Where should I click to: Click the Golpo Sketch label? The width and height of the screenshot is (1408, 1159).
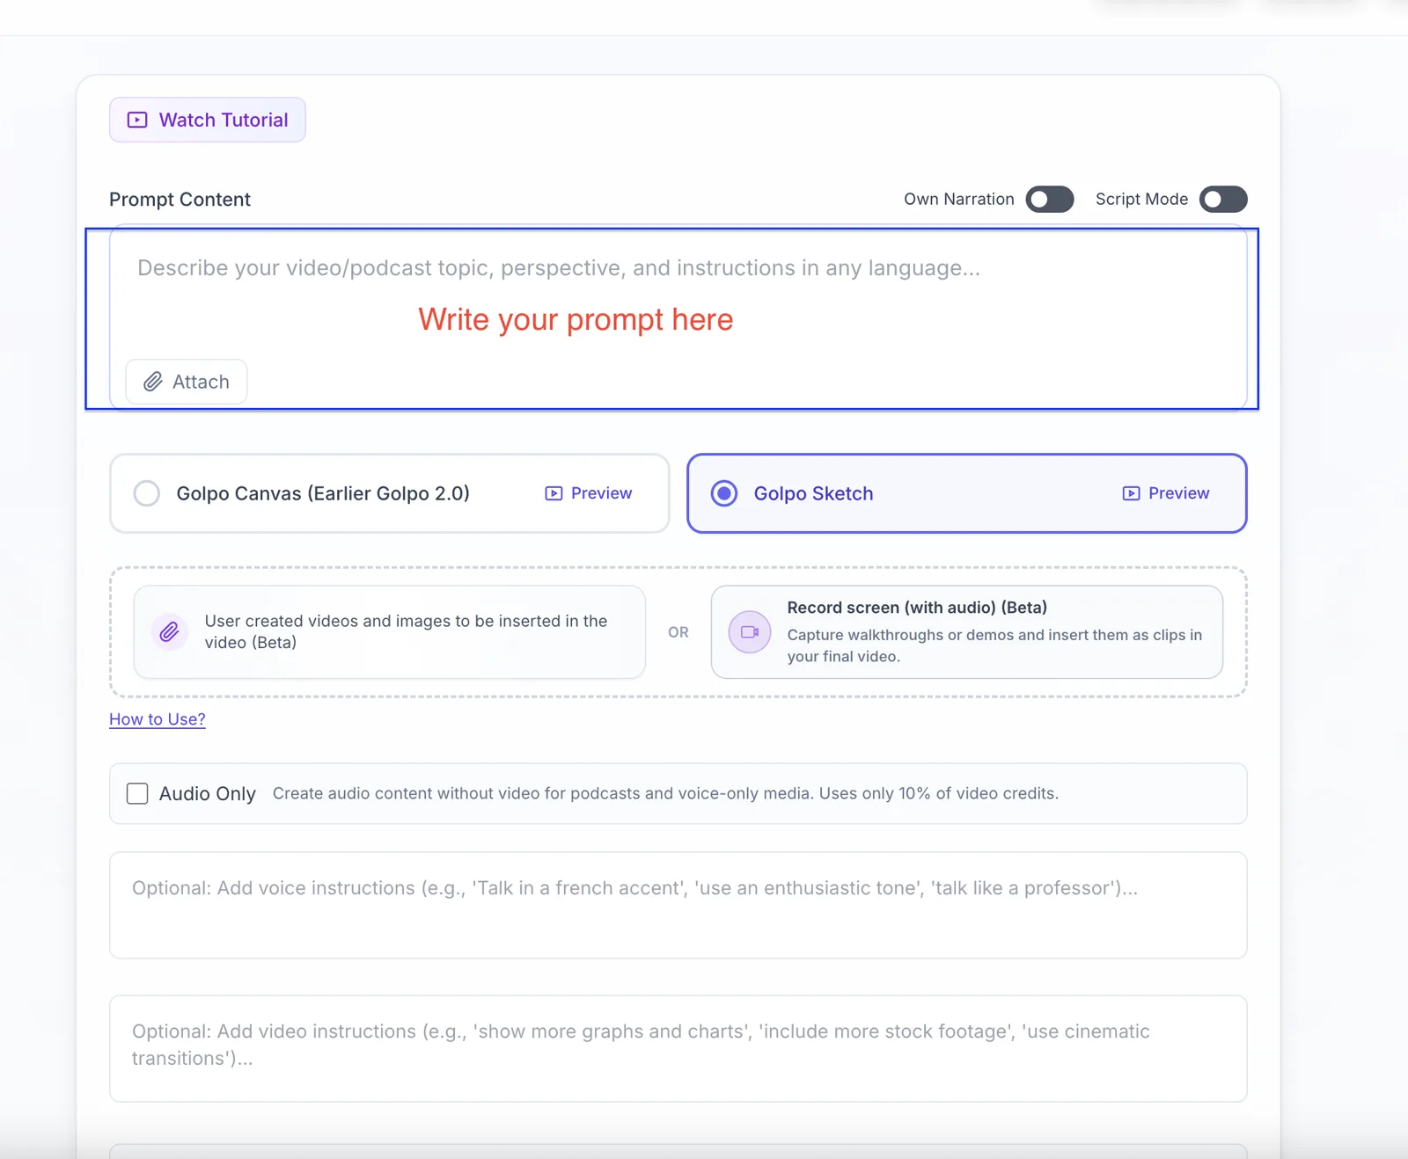pyautogui.click(x=813, y=493)
